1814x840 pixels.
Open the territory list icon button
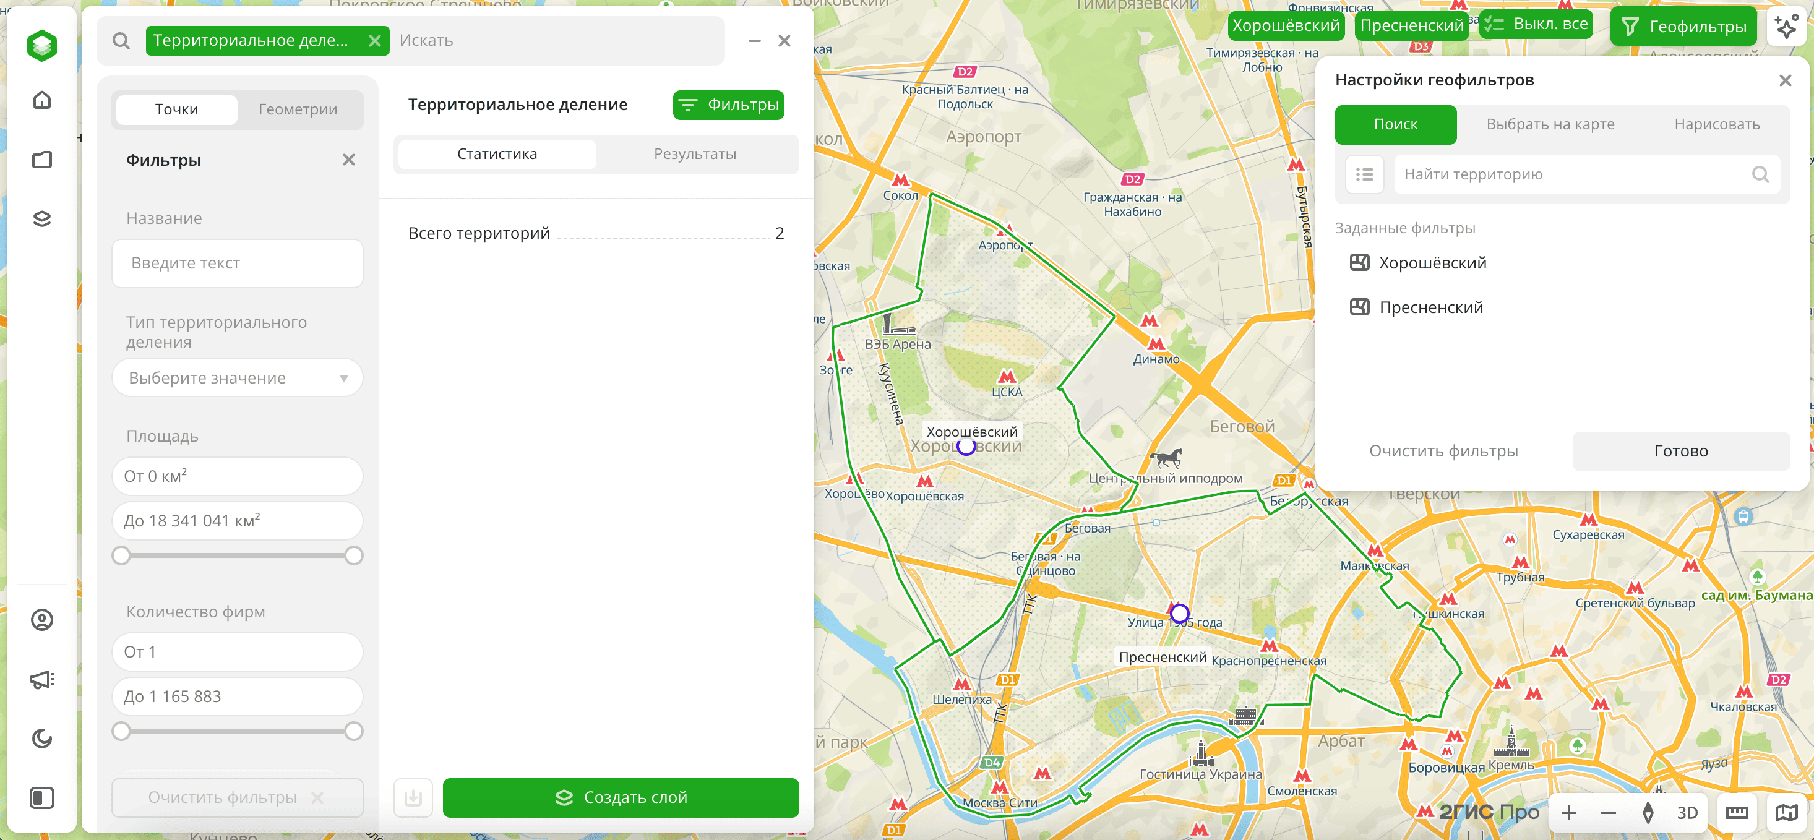1364,174
